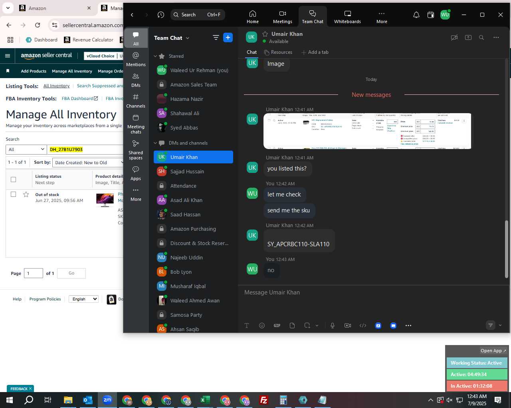511x408 pixels.
Task: Select the English language dropdown
Action: tap(83, 299)
